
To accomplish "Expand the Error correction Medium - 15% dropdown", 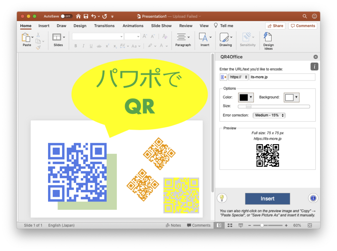I will (x=269, y=115).
